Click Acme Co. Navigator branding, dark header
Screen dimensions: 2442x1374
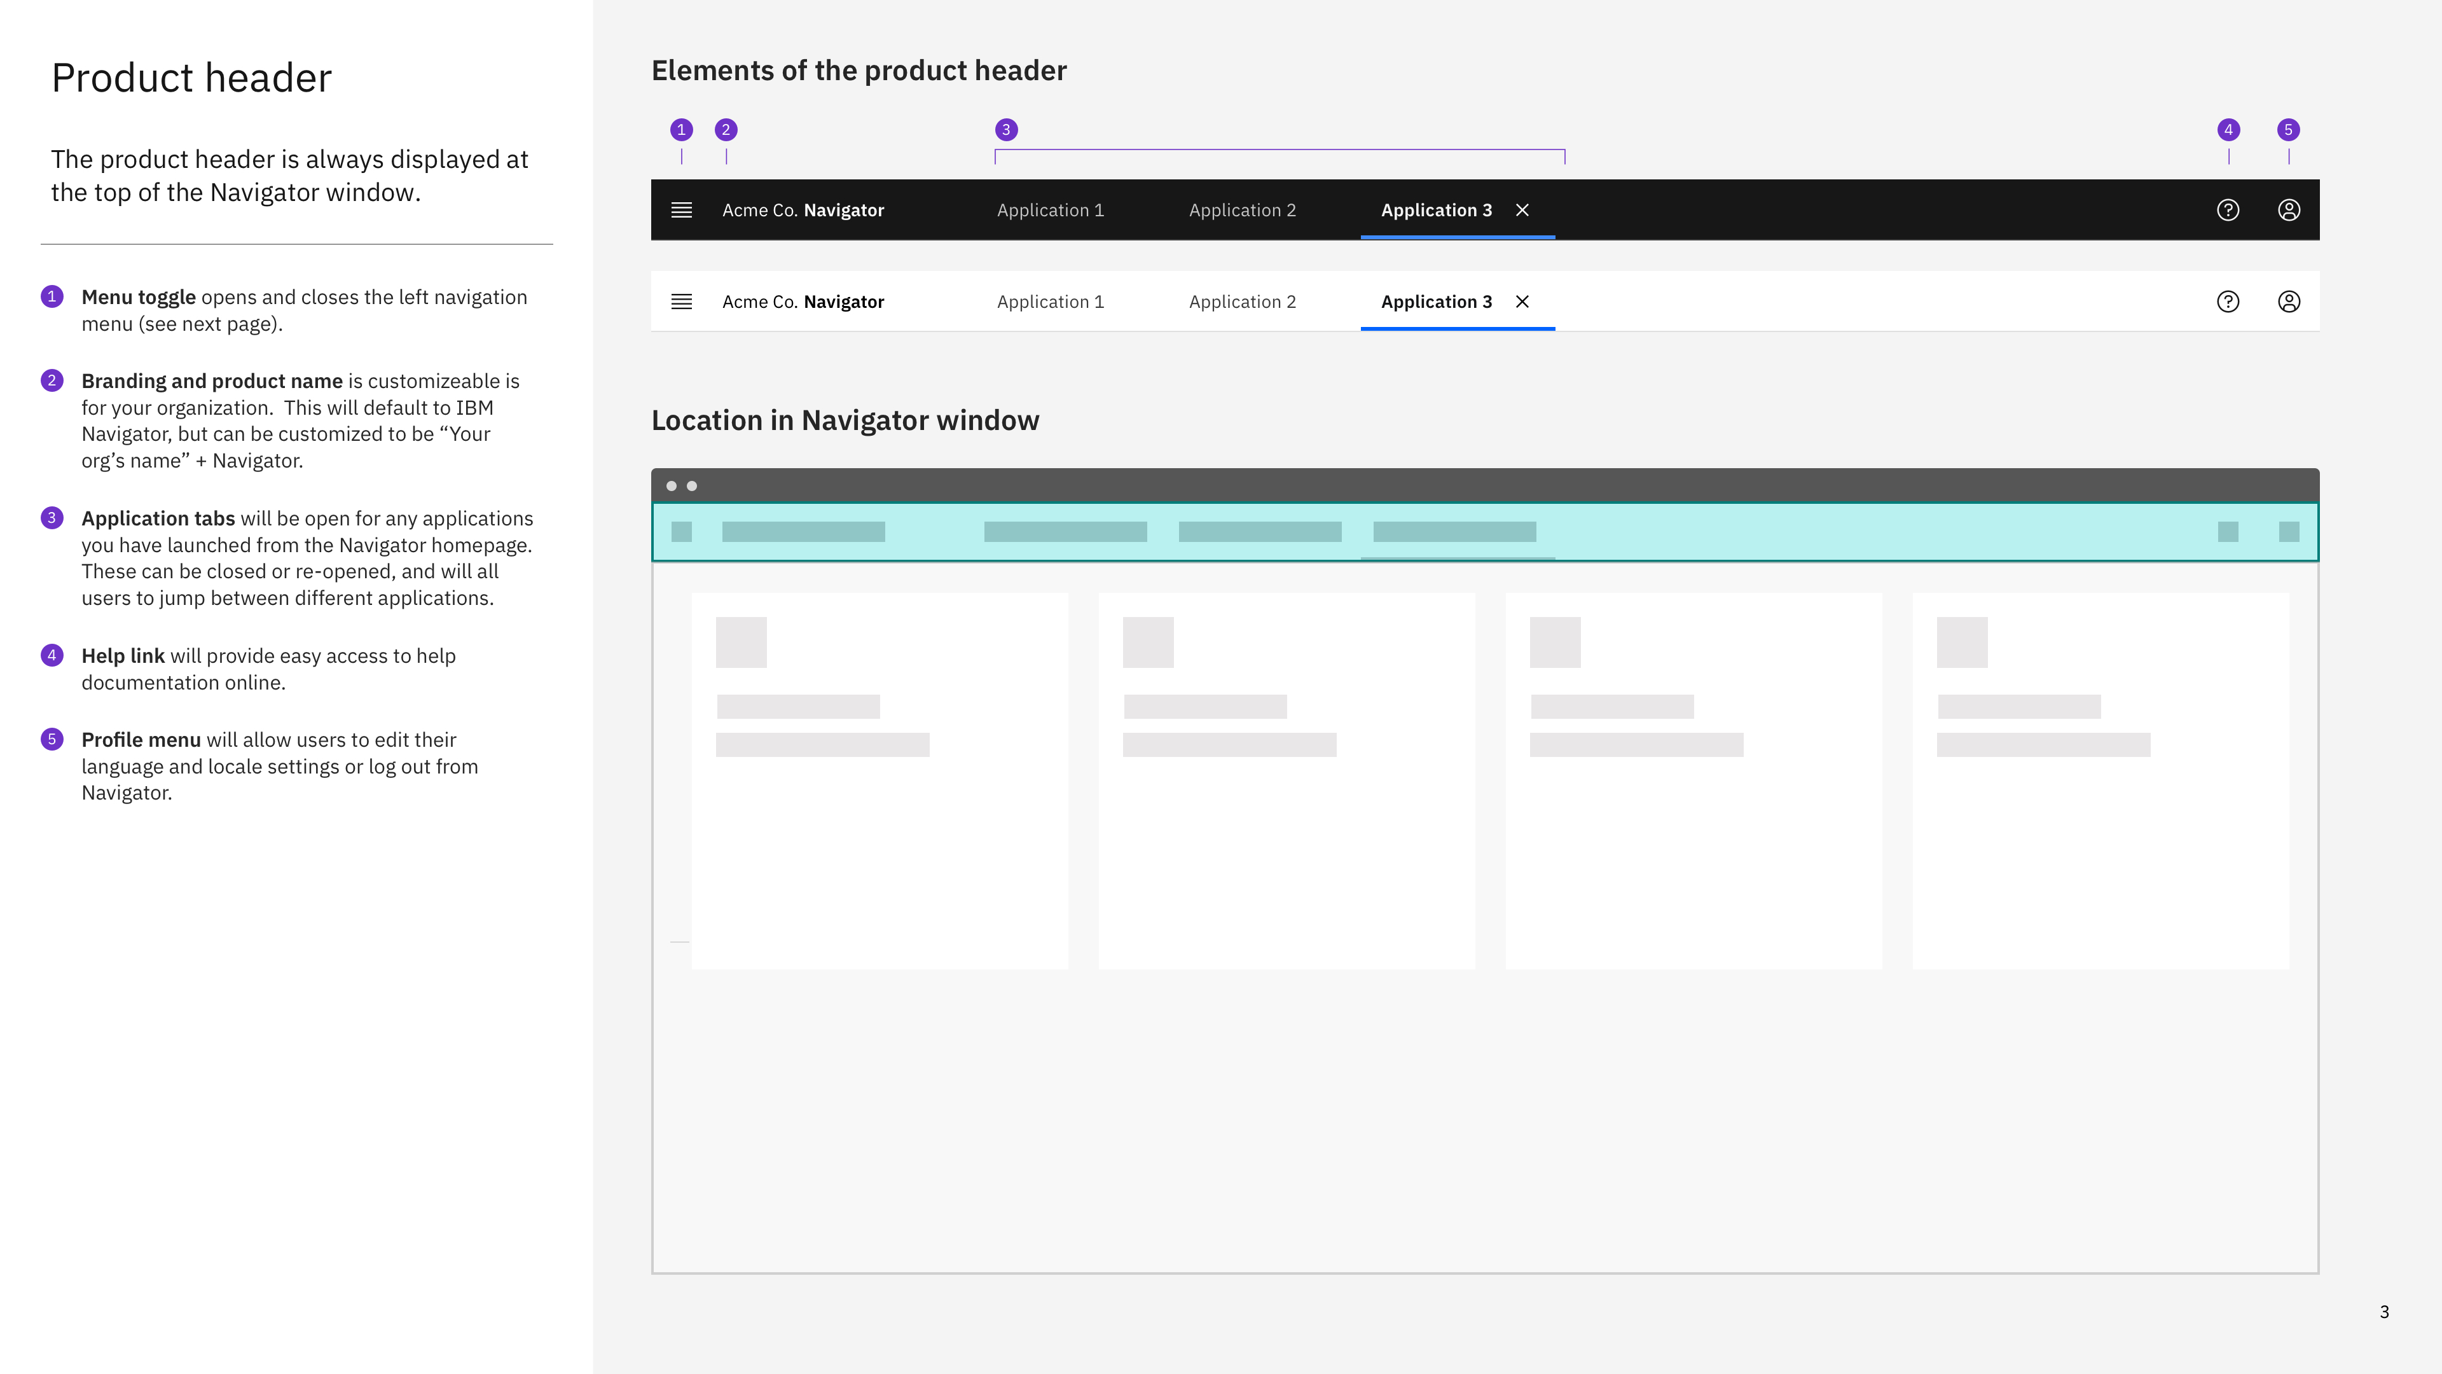(802, 209)
